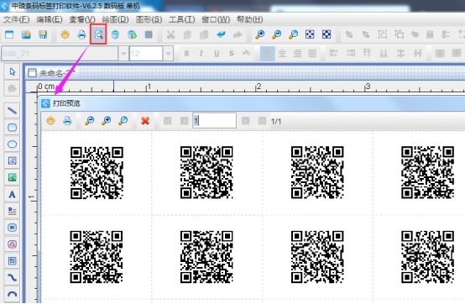
Task: Click the page number input field
Action: tap(214, 121)
